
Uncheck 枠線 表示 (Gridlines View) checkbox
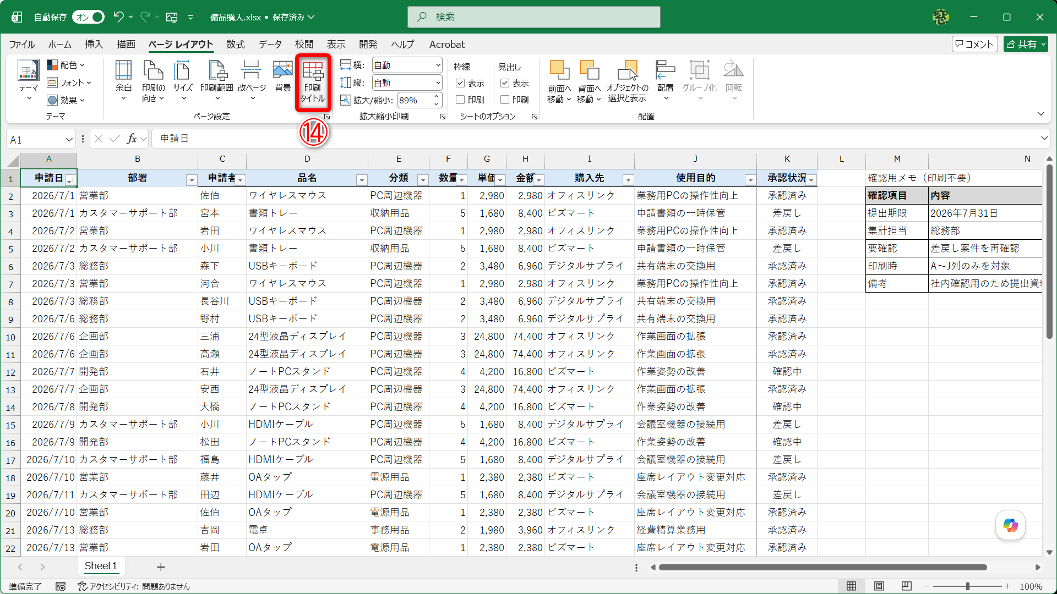click(x=460, y=83)
